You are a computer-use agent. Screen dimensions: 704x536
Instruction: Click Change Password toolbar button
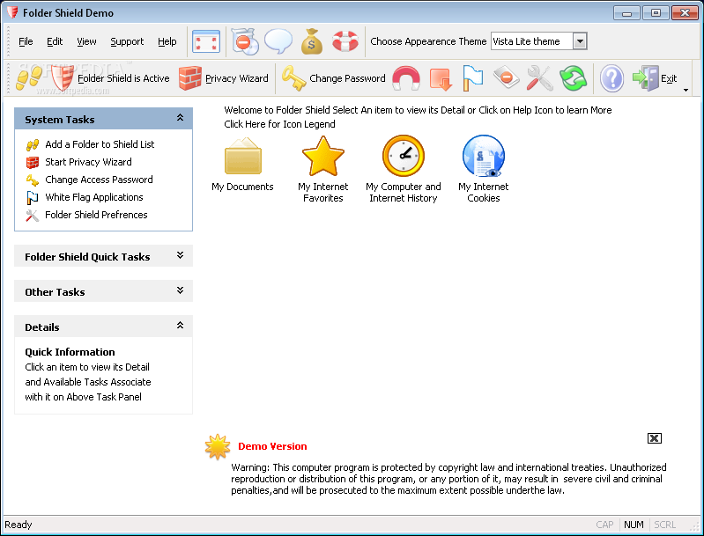334,78
